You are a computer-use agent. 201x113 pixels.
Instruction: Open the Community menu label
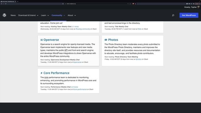click(57, 15)
